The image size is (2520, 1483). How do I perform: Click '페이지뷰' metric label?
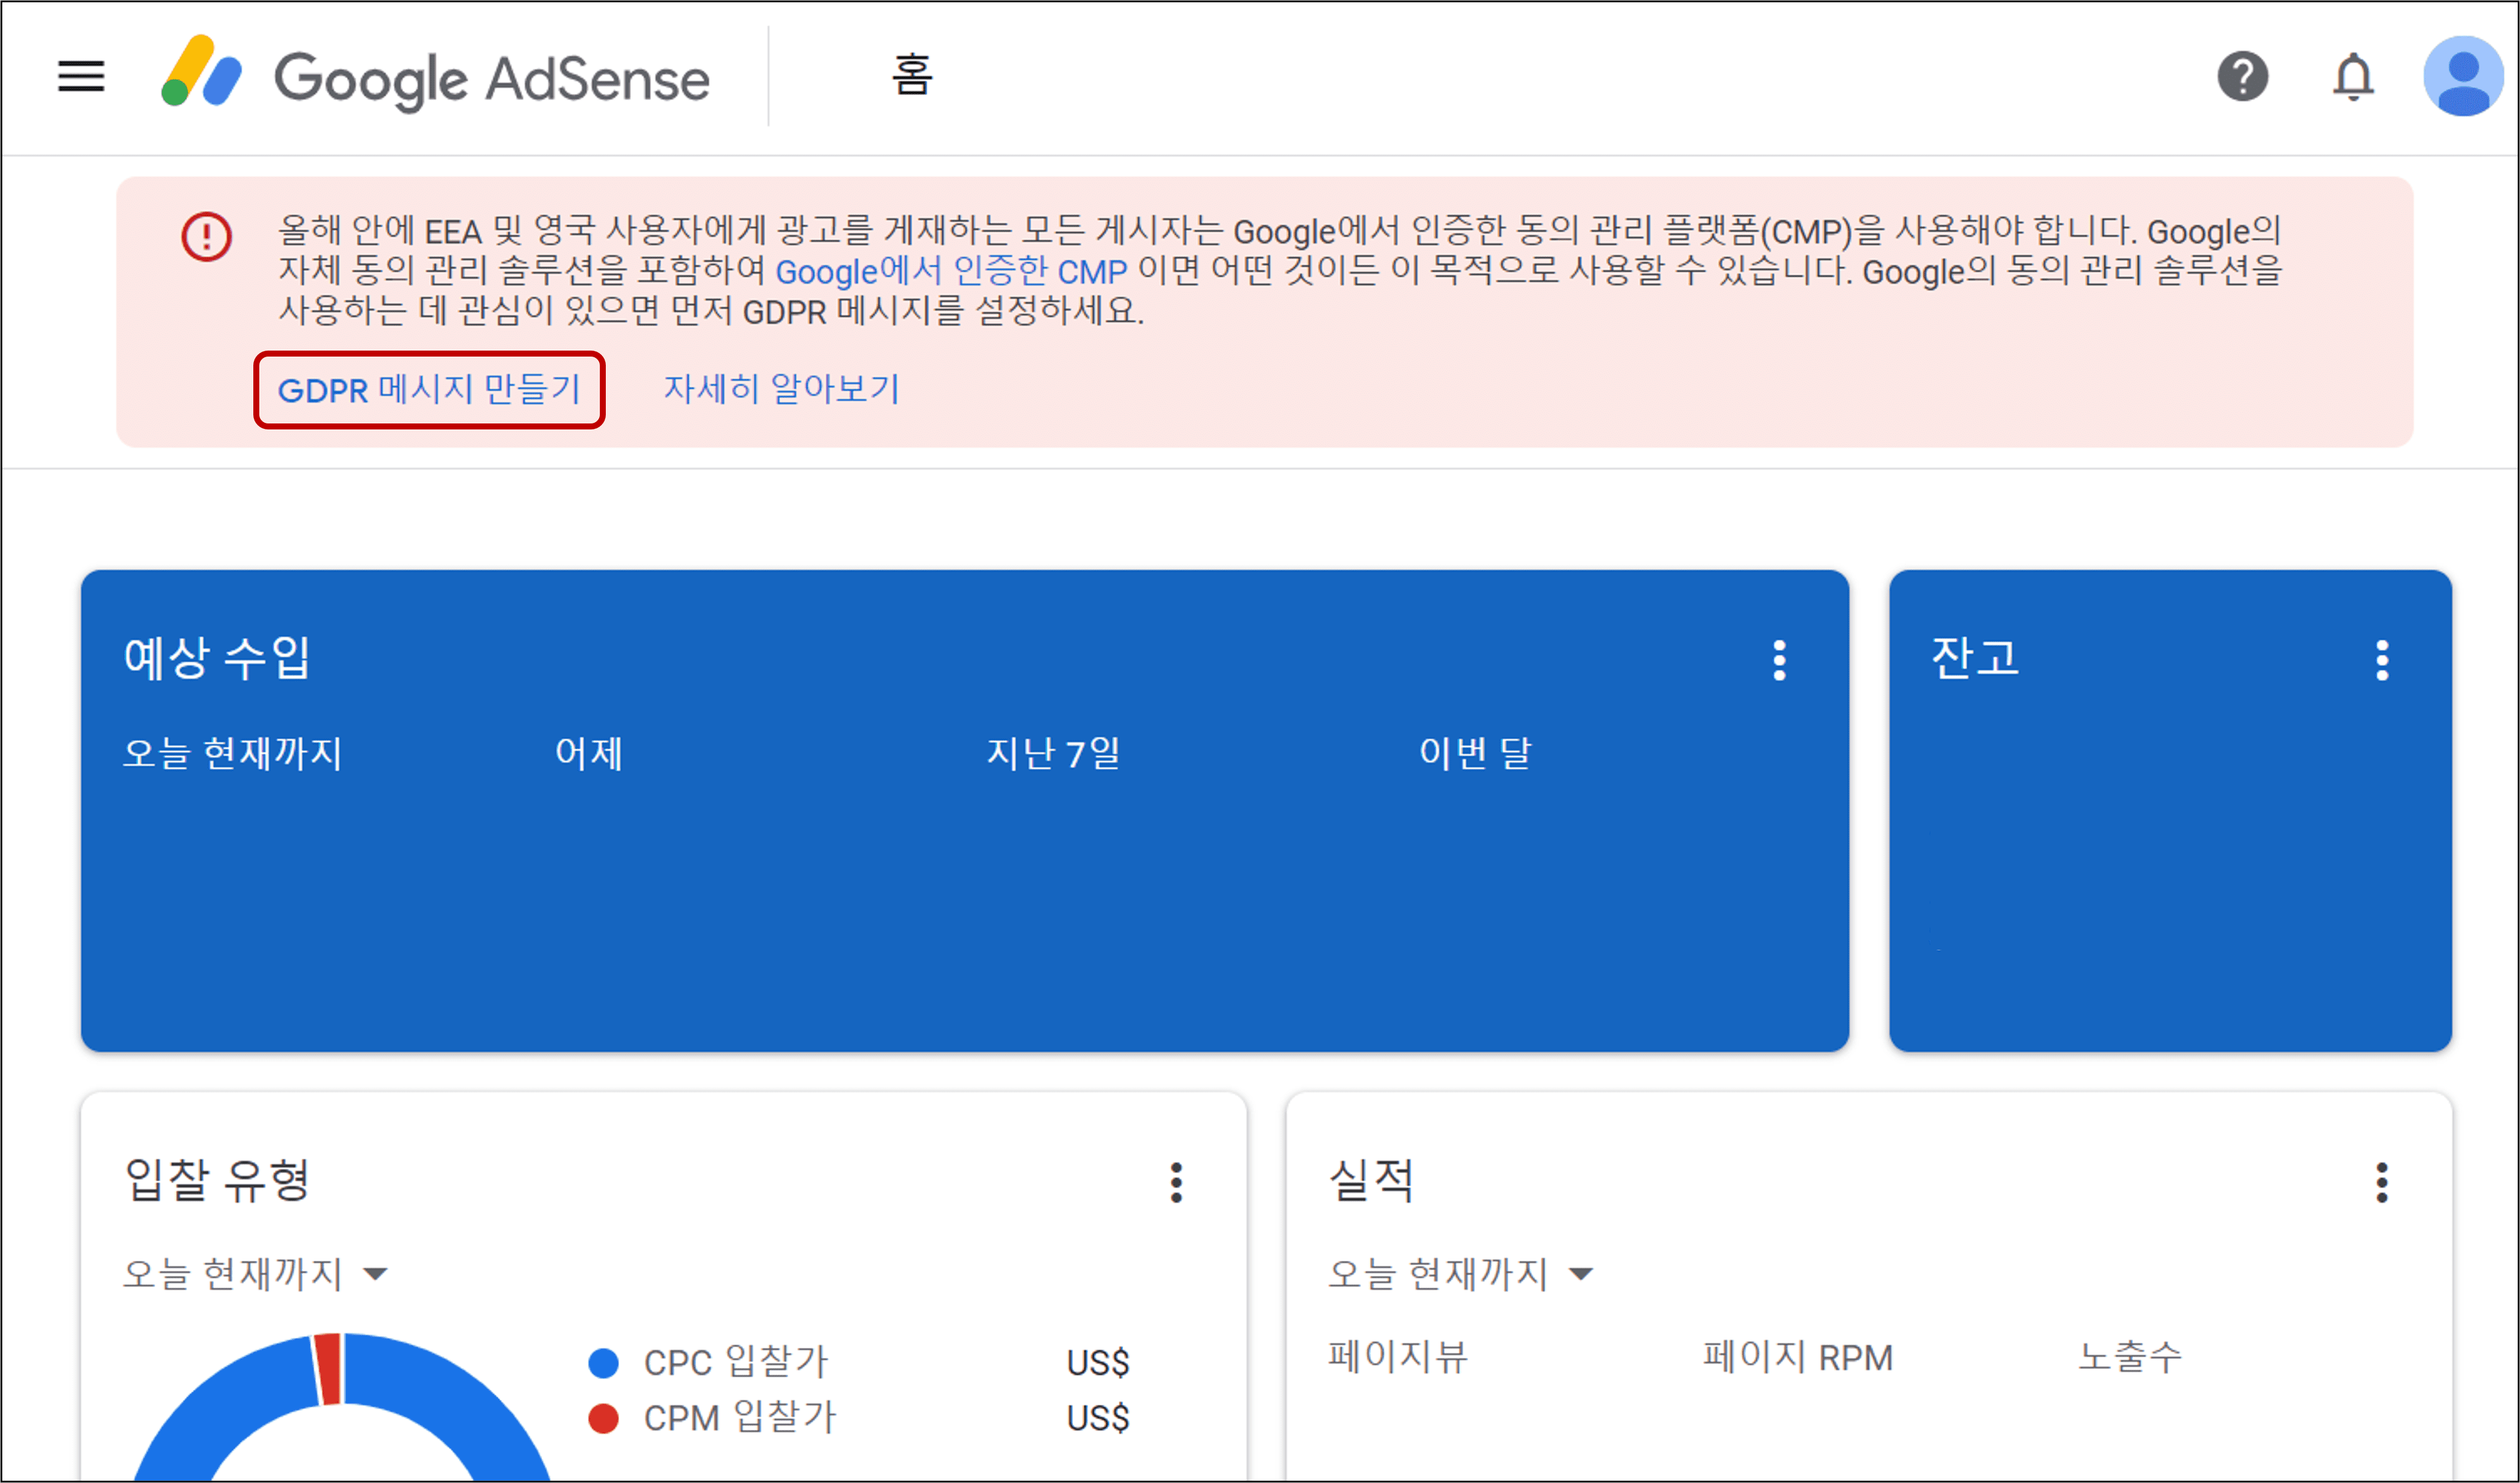pyautogui.click(x=1397, y=1357)
